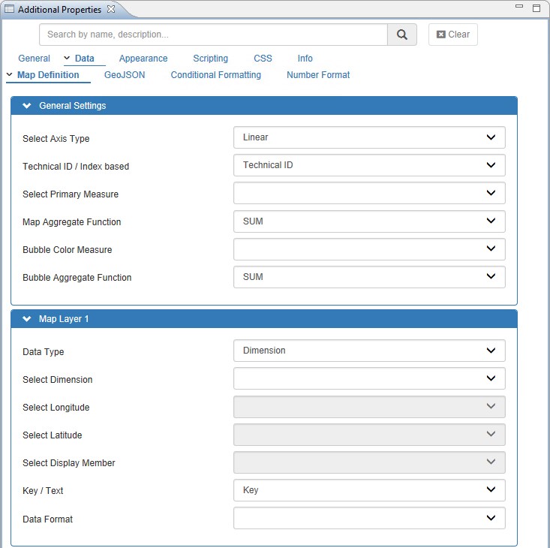This screenshot has height=548, width=550.
Task: Close the Additional Properties view tab
Action: tap(111, 9)
